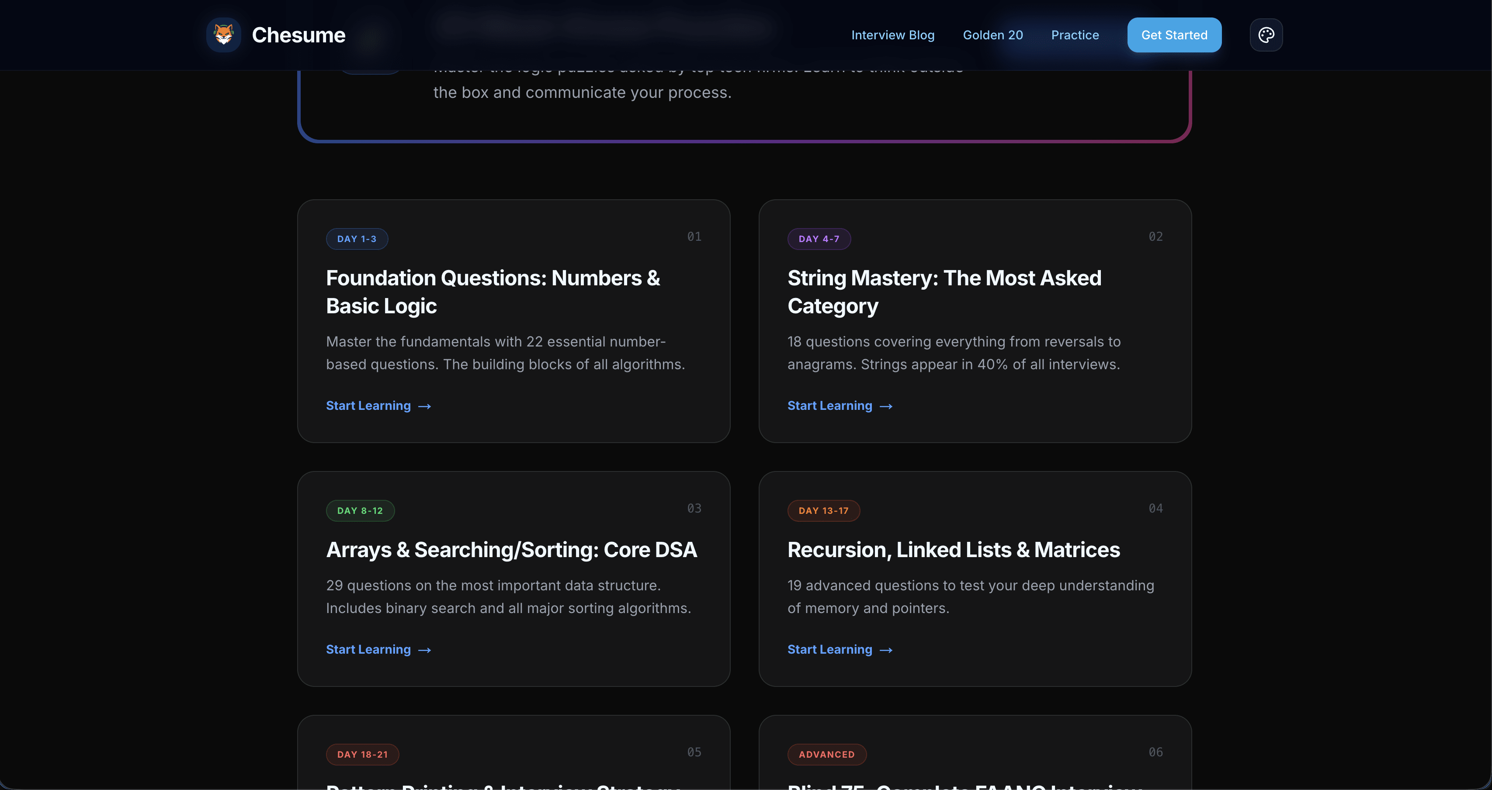The width and height of the screenshot is (1492, 790).
Task: Click the arrow icon in Foundation Questions card
Action: (x=424, y=407)
